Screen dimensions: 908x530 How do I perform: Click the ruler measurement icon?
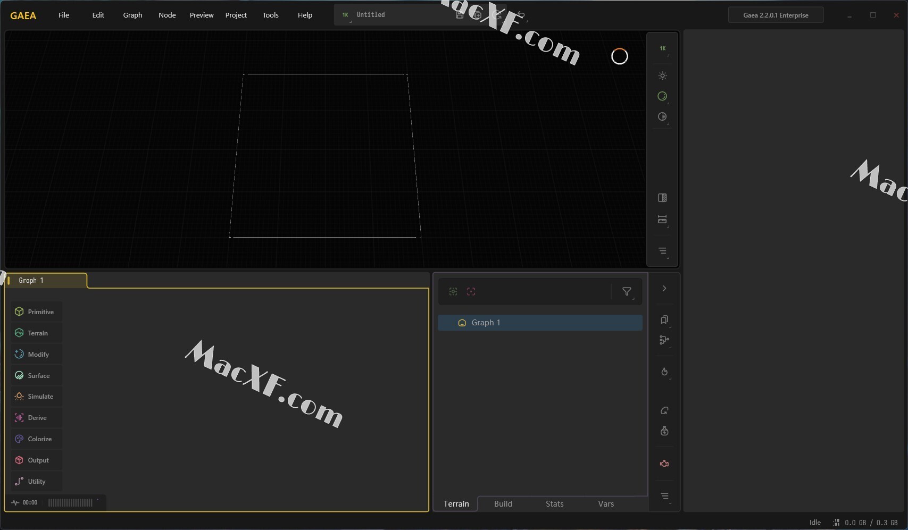(662, 220)
